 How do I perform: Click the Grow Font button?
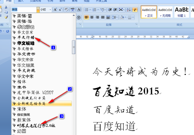(x=55, y=9)
